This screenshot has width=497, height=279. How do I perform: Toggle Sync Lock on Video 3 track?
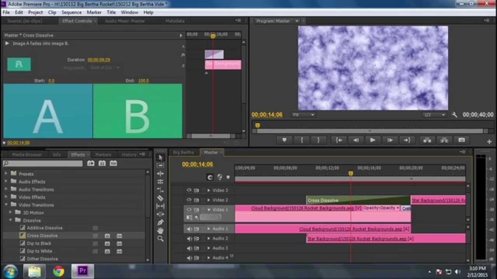point(196,190)
